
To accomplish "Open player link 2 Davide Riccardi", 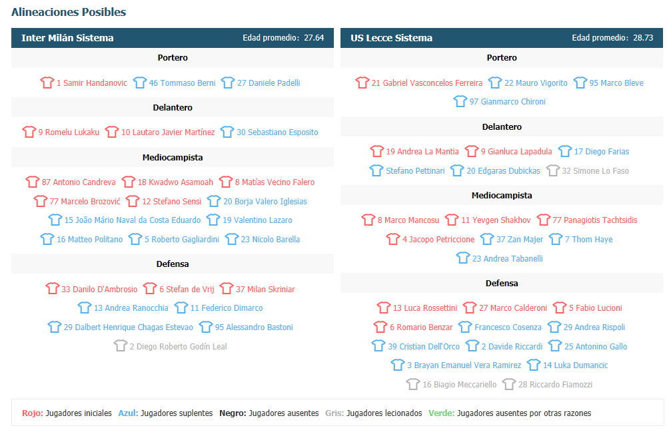I will pyautogui.click(x=512, y=346).
